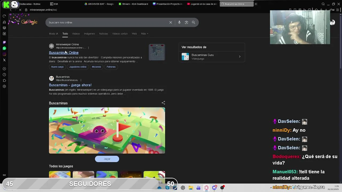Open browsing history clock in sidebar
Viewport: 342px width, 192px height.
(x=4, y=75)
